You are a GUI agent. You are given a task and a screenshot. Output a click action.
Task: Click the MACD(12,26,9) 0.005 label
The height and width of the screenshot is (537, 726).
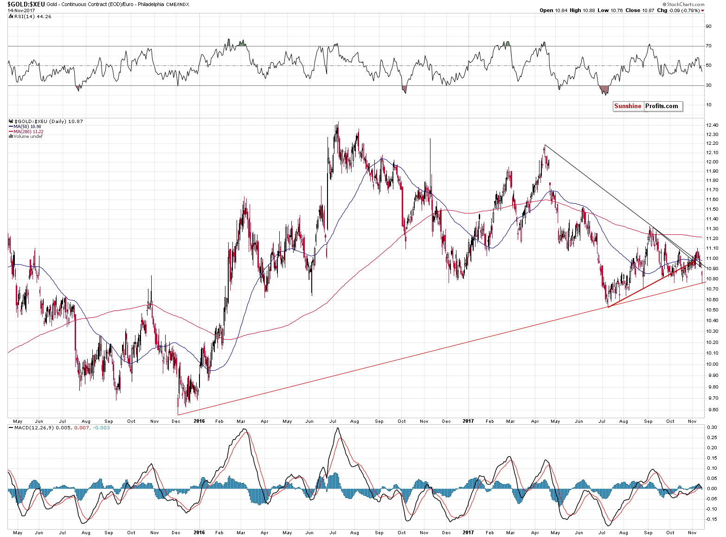[x=41, y=427]
